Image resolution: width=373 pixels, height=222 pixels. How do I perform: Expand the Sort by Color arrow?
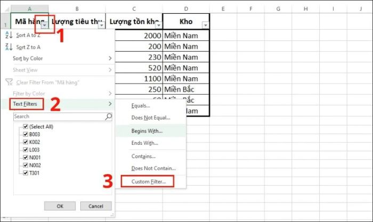point(110,58)
